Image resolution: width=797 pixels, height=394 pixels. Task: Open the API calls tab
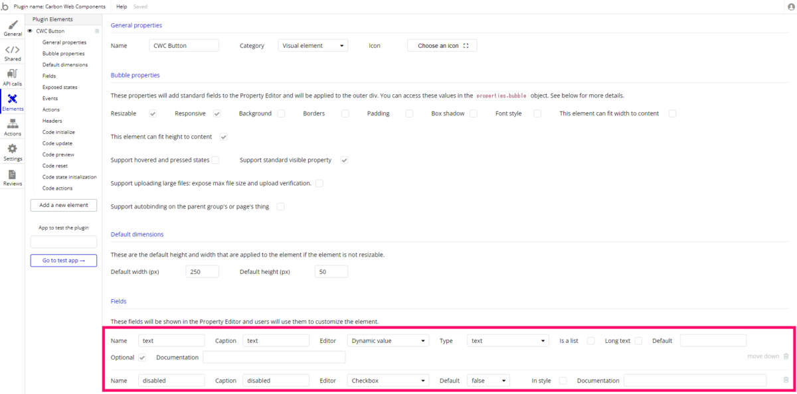[13, 78]
